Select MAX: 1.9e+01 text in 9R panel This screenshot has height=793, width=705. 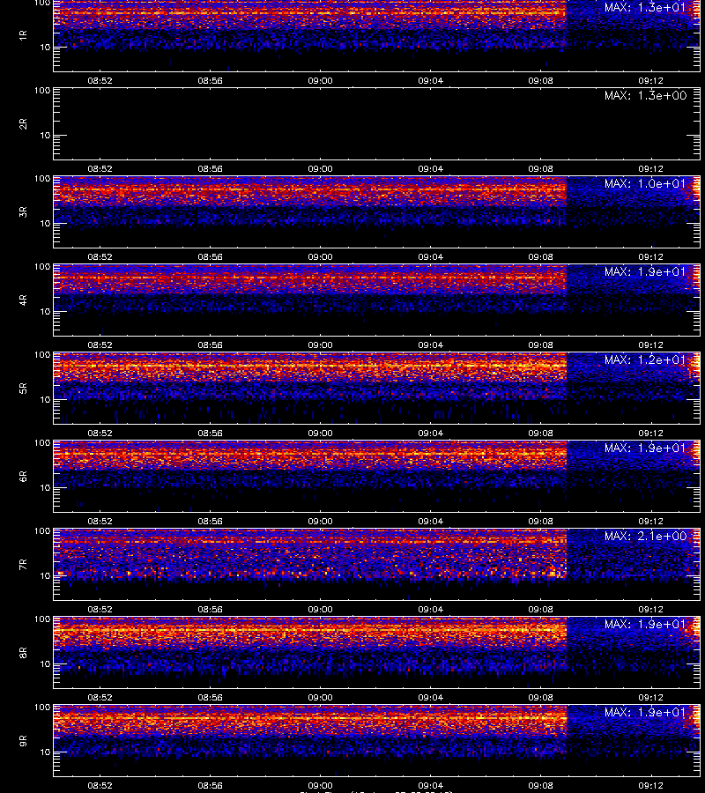(x=645, y=713)
